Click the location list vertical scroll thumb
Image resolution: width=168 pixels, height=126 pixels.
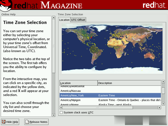tap(163, 91)
